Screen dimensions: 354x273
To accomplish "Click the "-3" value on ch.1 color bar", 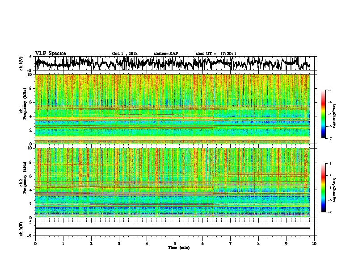I will pyautogui.click(x=329, y=90).
